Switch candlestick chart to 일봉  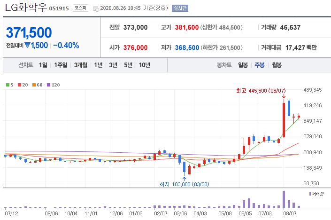243,65
